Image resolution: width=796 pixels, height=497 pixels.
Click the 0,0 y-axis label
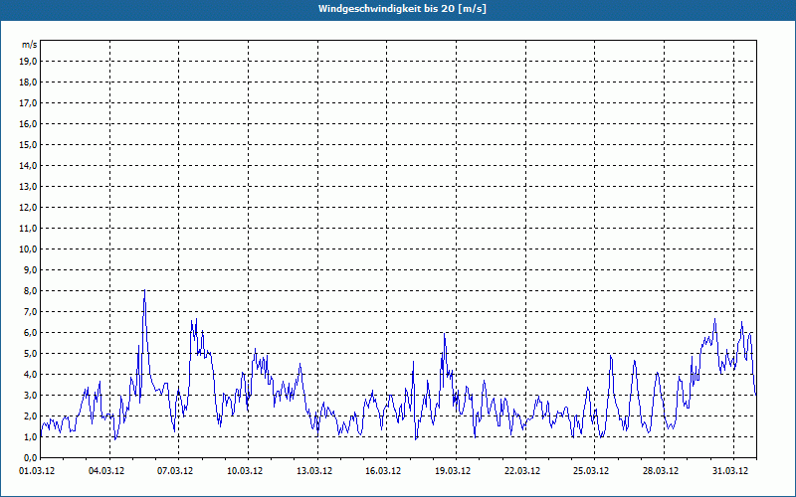[x=30, y=457]
